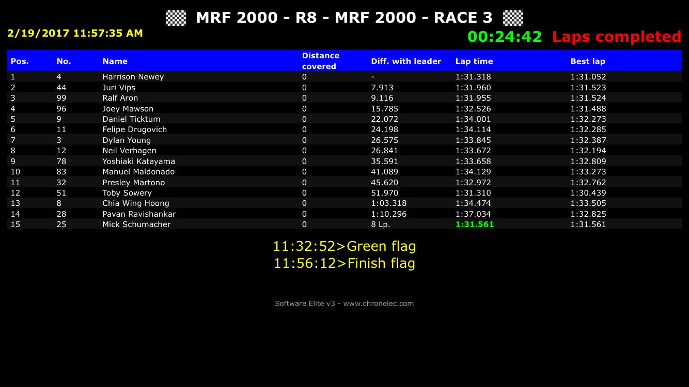Select driver name Ralf Aron
Viewport: 689px width, 387px height.
(120, 98)
